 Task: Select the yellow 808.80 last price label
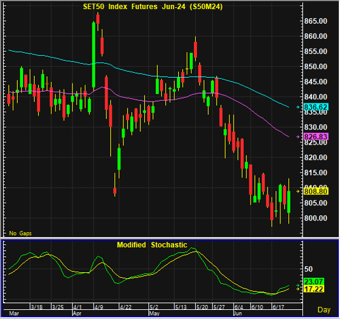click(316, 191)
